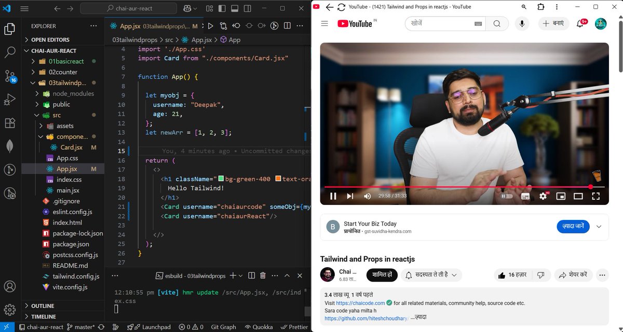
Task: Expand the assets folder
Action: pyautogui.click(x=63, y=126)
